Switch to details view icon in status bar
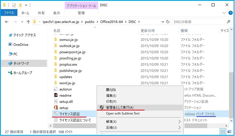 click(223, 132)
